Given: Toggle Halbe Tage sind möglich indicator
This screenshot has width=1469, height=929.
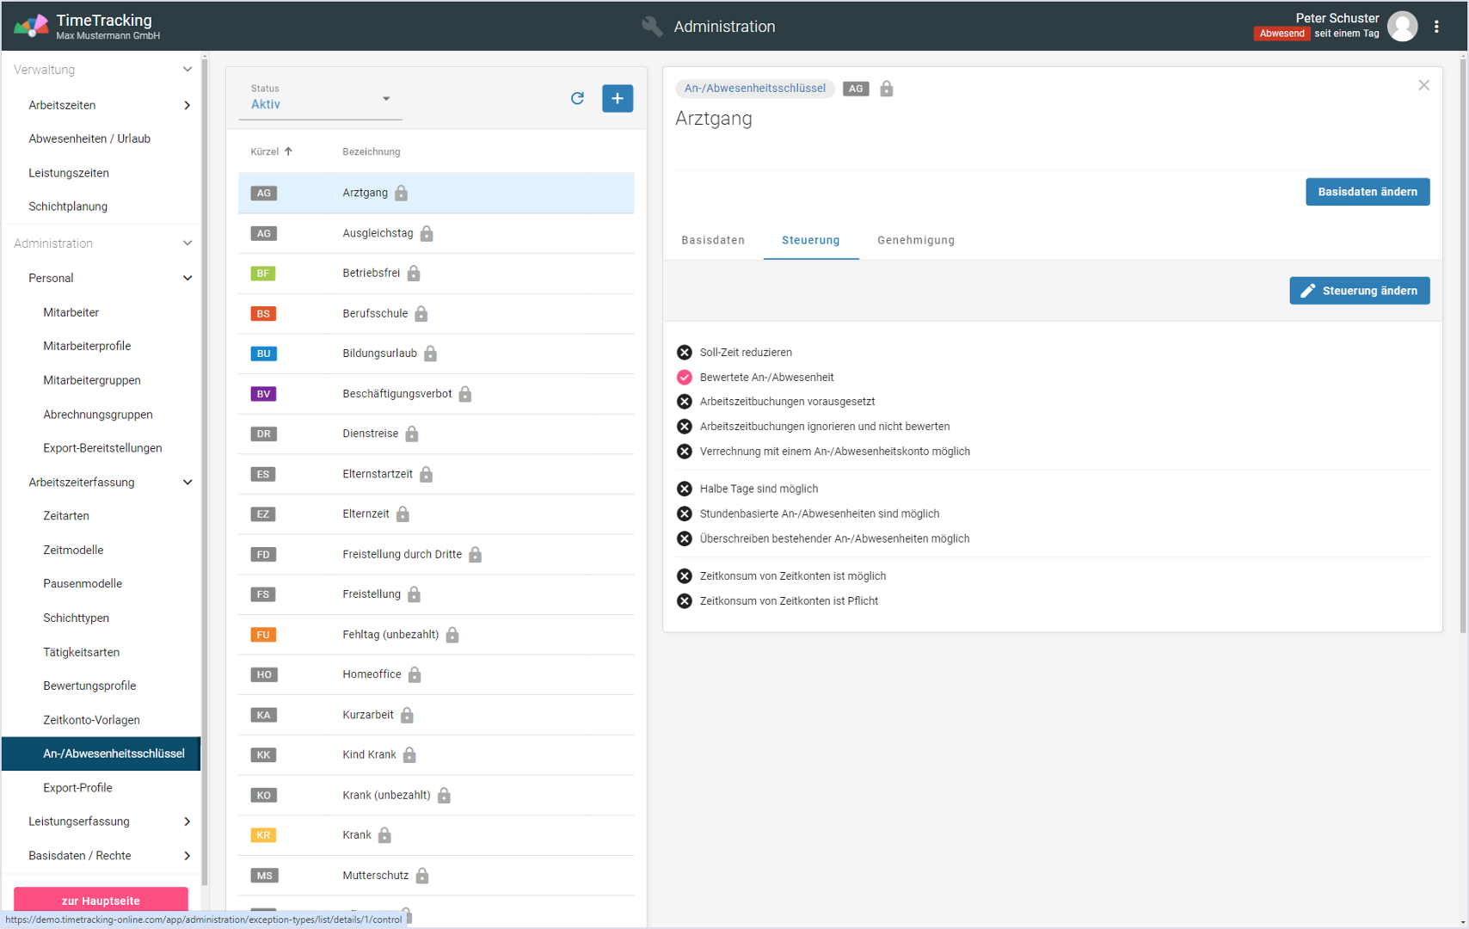Looking at the screenshot, I should (x=685, y=489).
